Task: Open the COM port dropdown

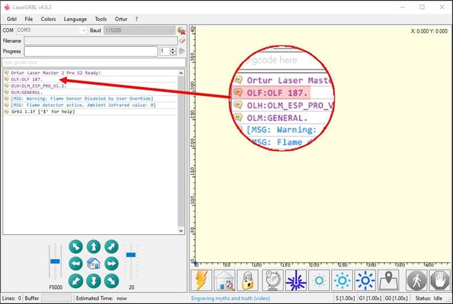Action: pos(51,30)
